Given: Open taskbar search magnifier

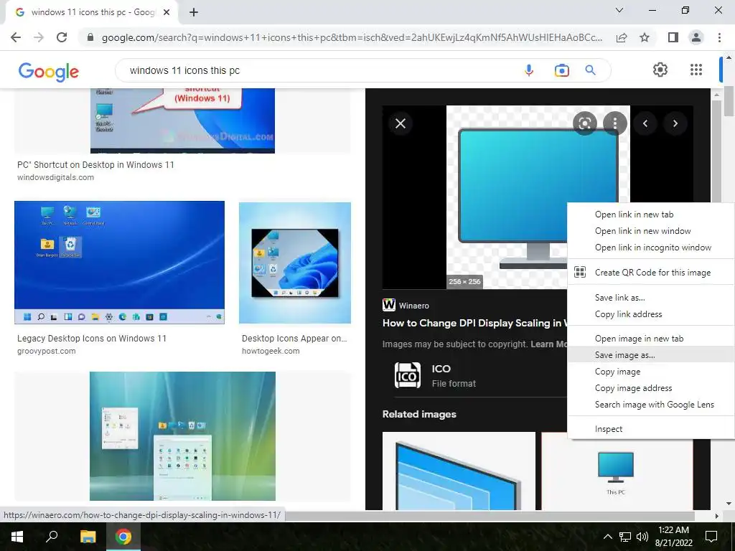Looking at the screenshot, I should (x=52, y=536).
